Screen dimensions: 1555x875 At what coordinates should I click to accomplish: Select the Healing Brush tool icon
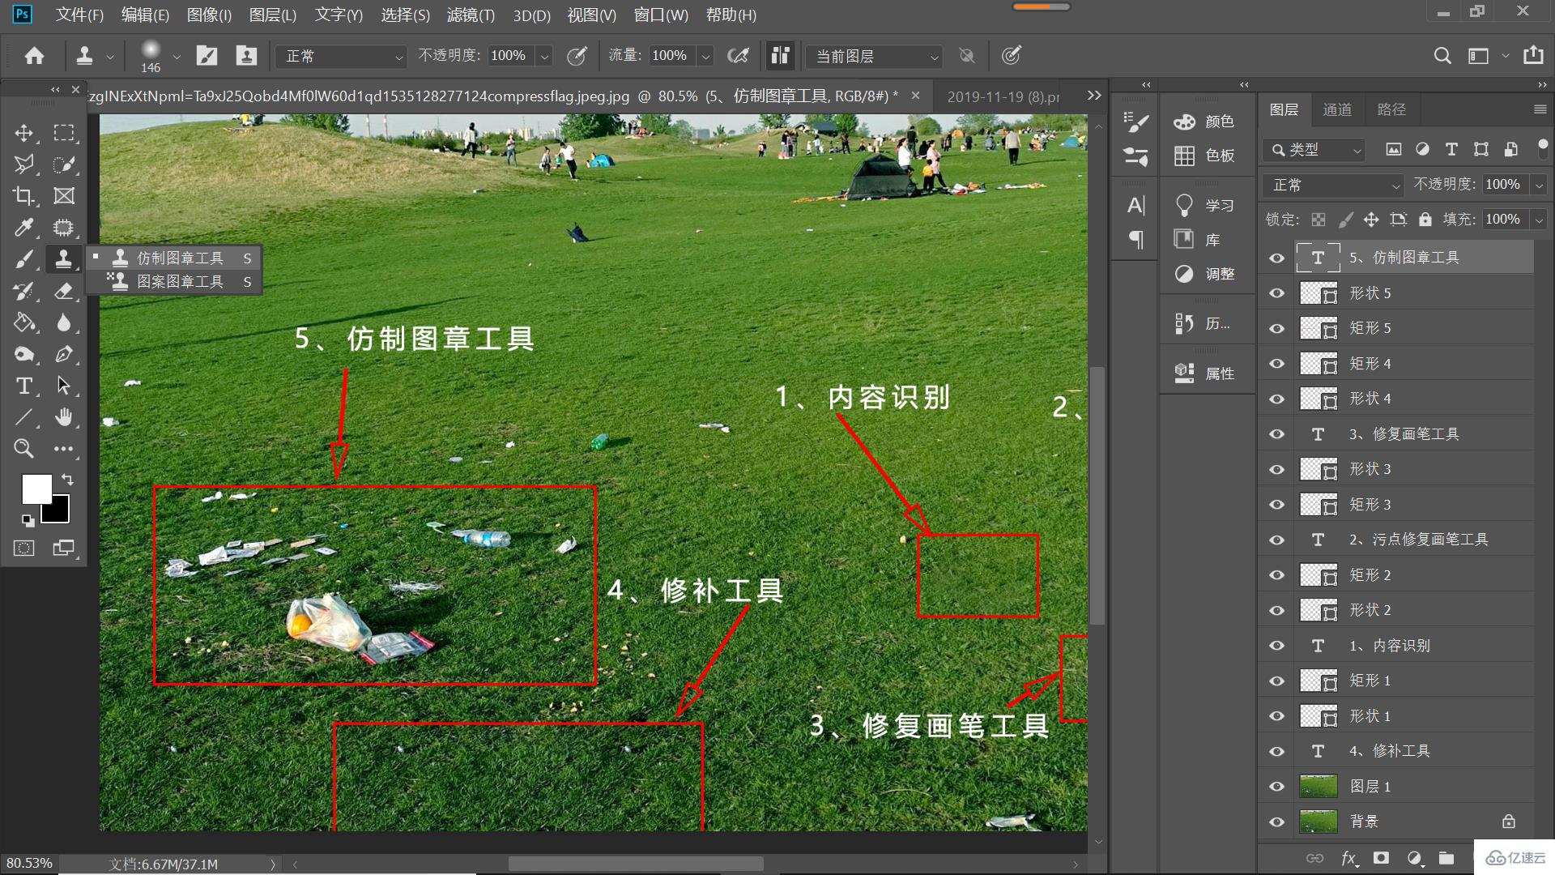(64, 228)
